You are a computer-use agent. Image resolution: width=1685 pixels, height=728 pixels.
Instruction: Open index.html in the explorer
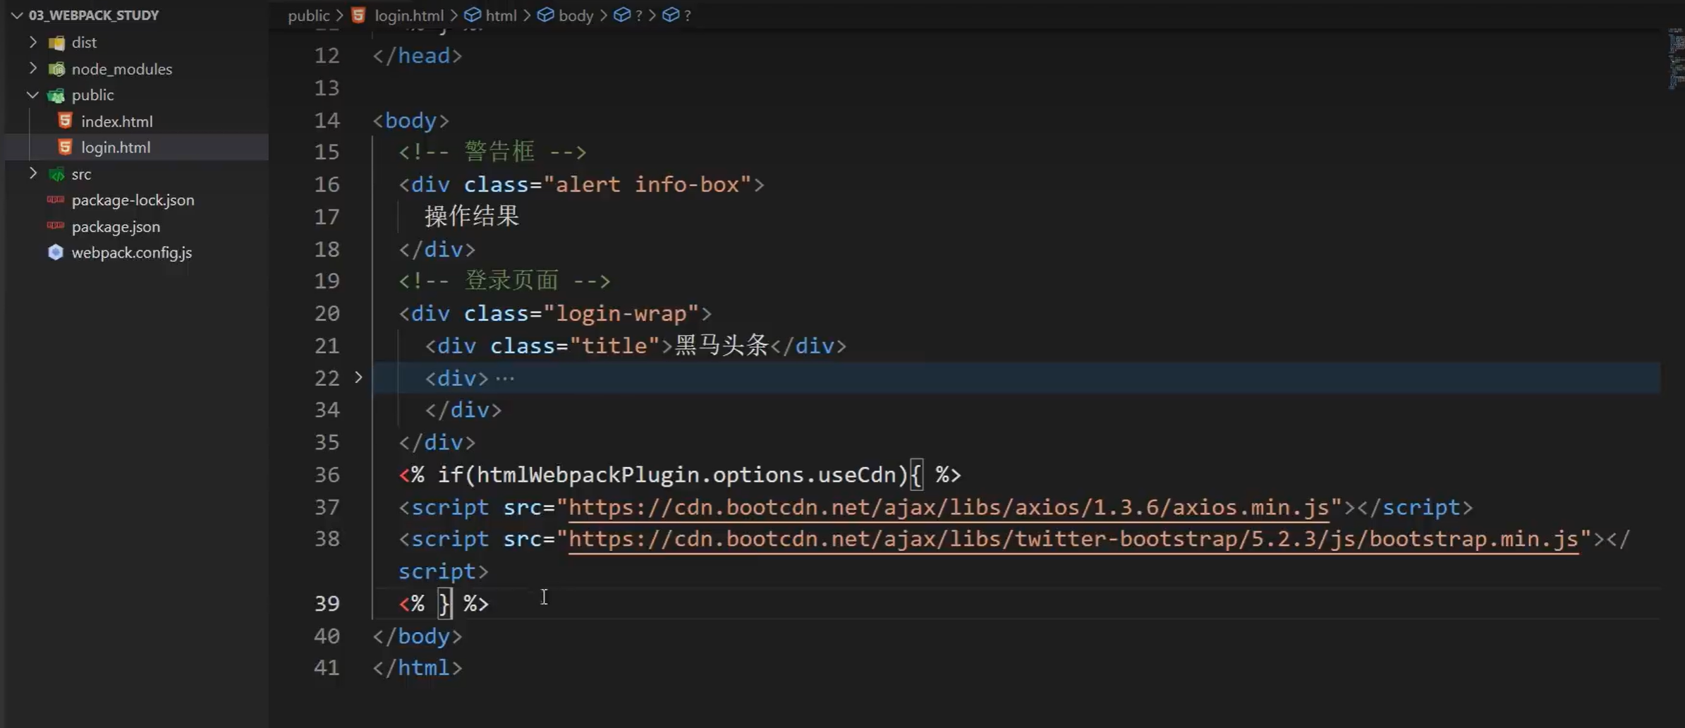[116, 121]
